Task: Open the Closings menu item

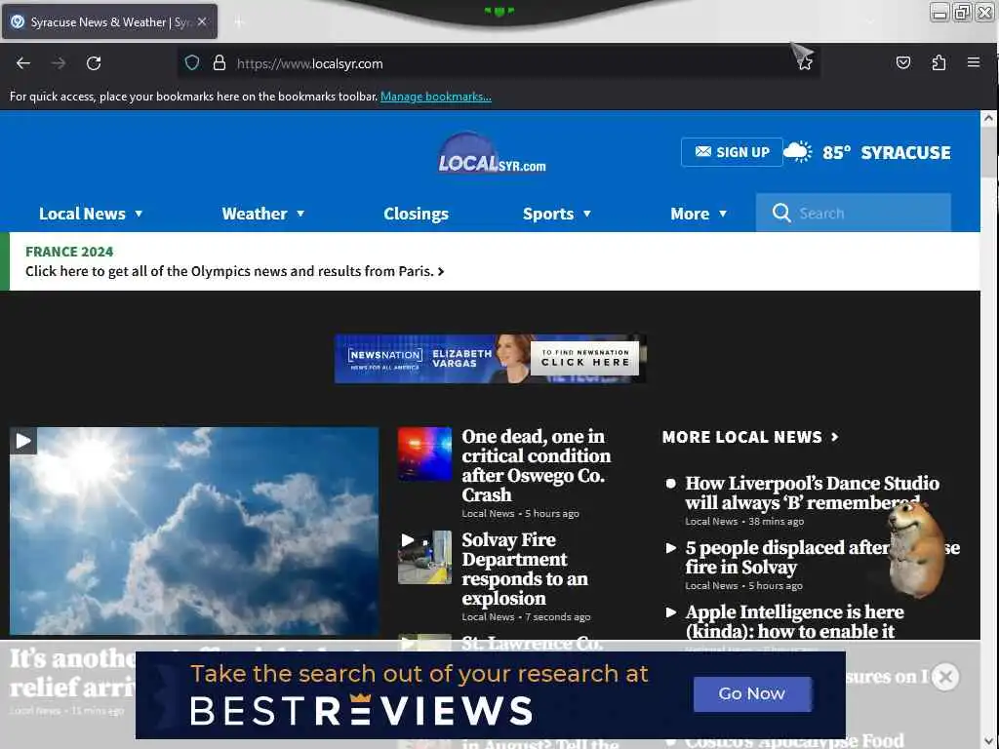Action: point(416,214)
